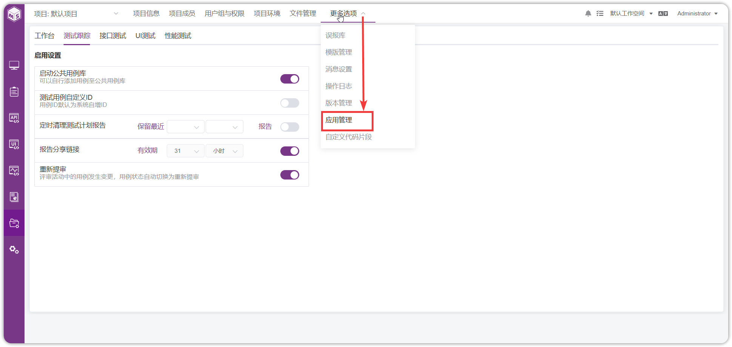Open the test tracking clipboard icon
The image size is (732, 347).
(x=14, y=92)
